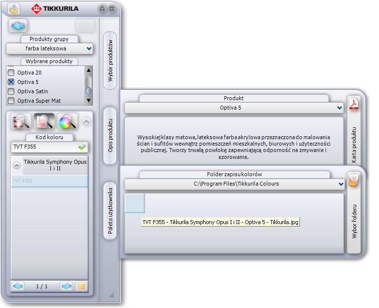This screenshot has width=379, height=308.
Task: Check the Optiva Satin product
Action: click(11, 91)
